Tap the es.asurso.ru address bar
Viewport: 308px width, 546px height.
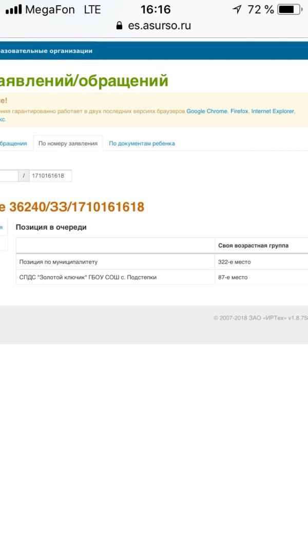159,26
